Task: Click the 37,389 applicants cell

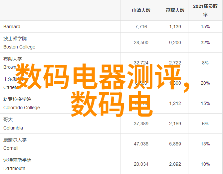Action: 141,124
